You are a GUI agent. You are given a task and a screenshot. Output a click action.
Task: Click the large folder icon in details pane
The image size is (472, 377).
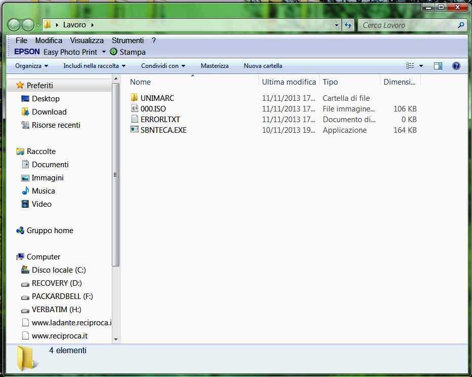coord(27,358)
